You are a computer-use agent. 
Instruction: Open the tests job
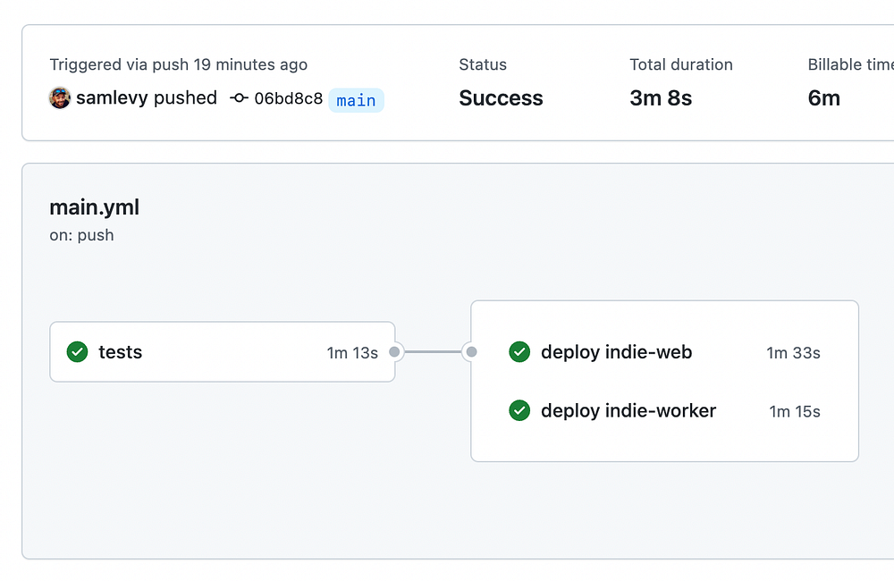click(121, 352)
